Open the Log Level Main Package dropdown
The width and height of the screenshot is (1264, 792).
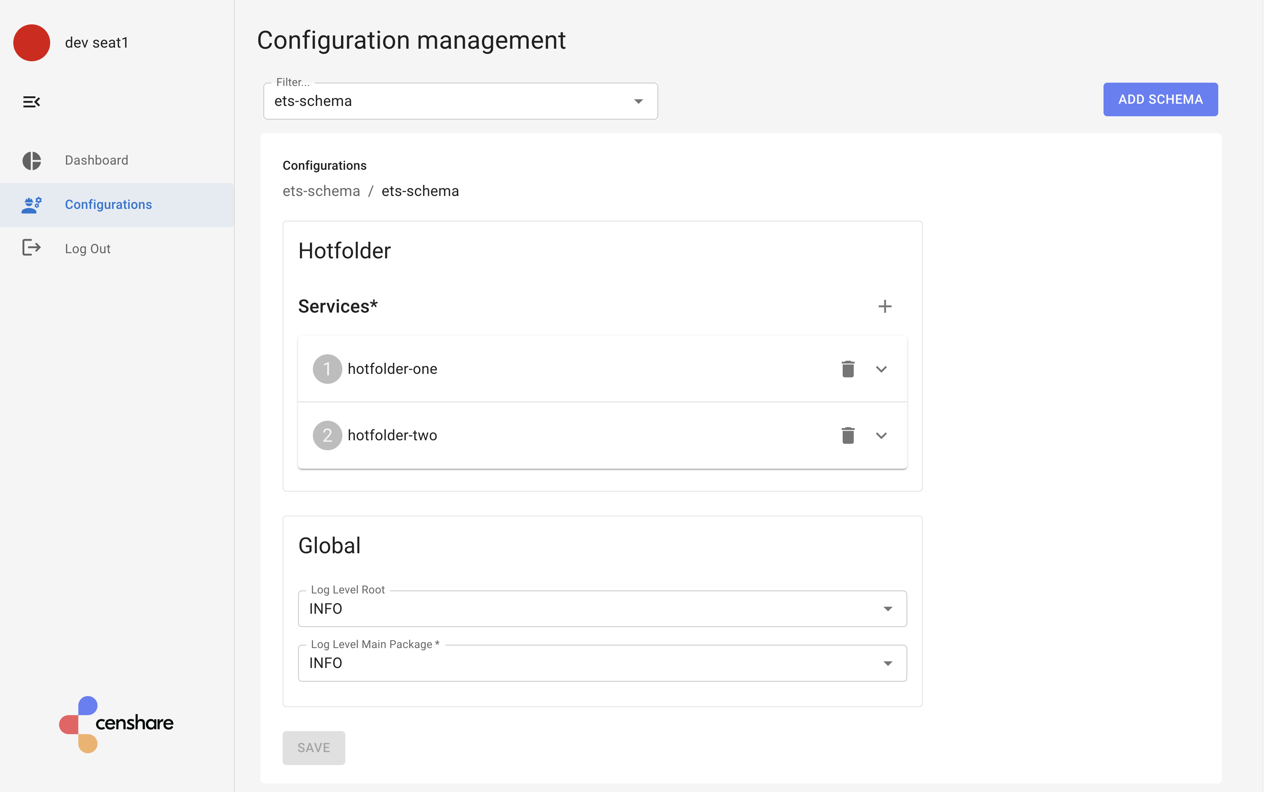888,662
